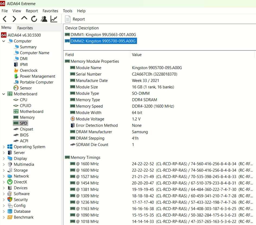The height and width of the screenshot is (225, 256).
Task: Expand the Storage node
Action: coord(4,170)
